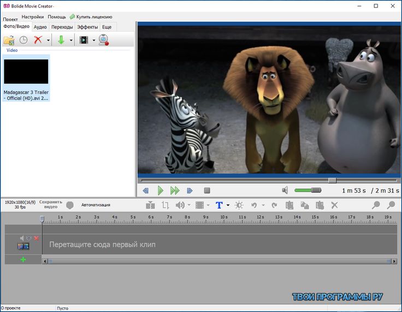The image size is (402, 312).
Task: Step back one frame in preview
Action: [146, 191]
